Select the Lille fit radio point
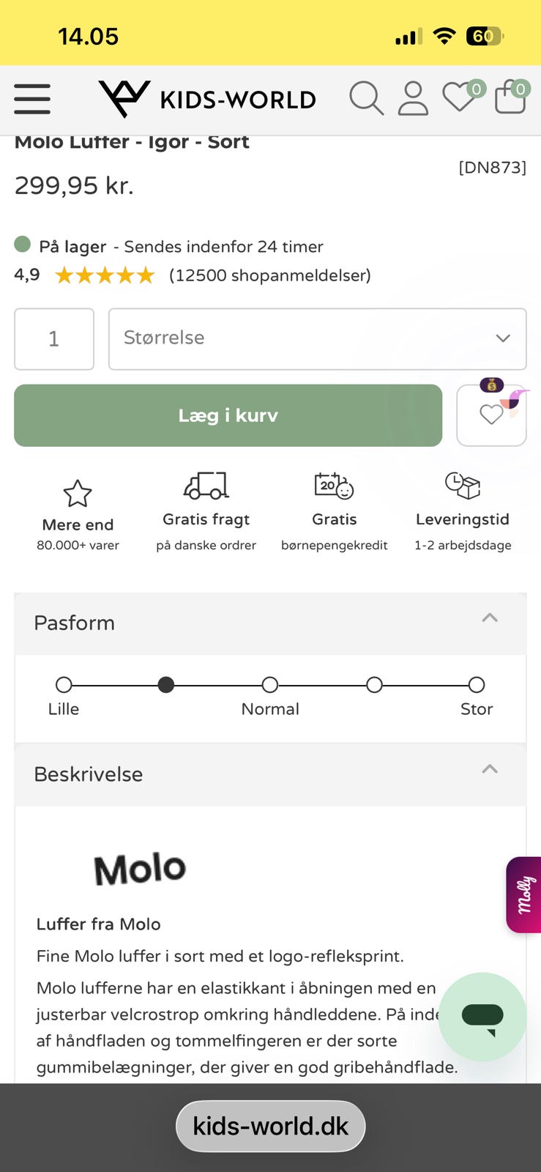 64,685
